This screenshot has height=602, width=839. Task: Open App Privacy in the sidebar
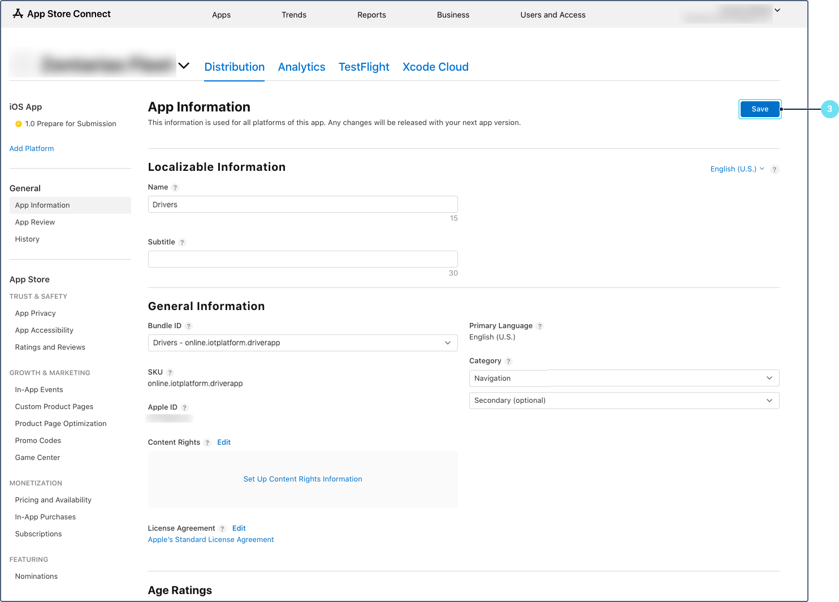tap(36, 313)
